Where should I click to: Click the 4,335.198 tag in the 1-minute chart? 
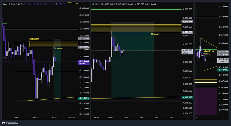pos(187,22)
